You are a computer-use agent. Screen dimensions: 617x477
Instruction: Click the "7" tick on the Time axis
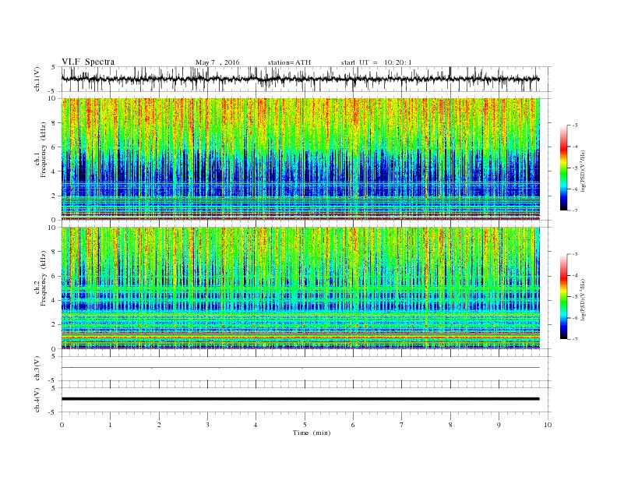[x=402, y=425]
